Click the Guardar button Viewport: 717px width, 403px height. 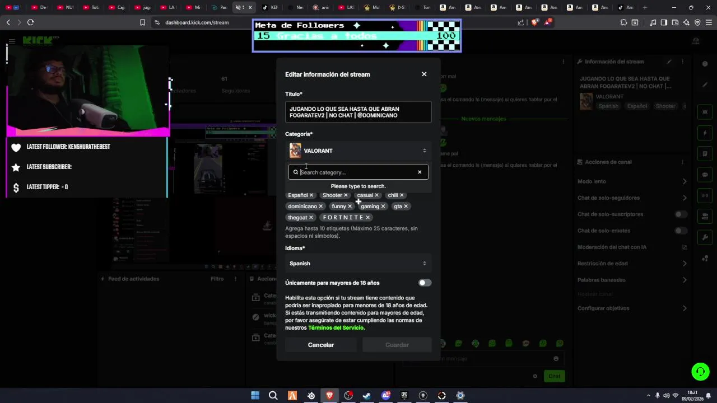coord(397,345)
